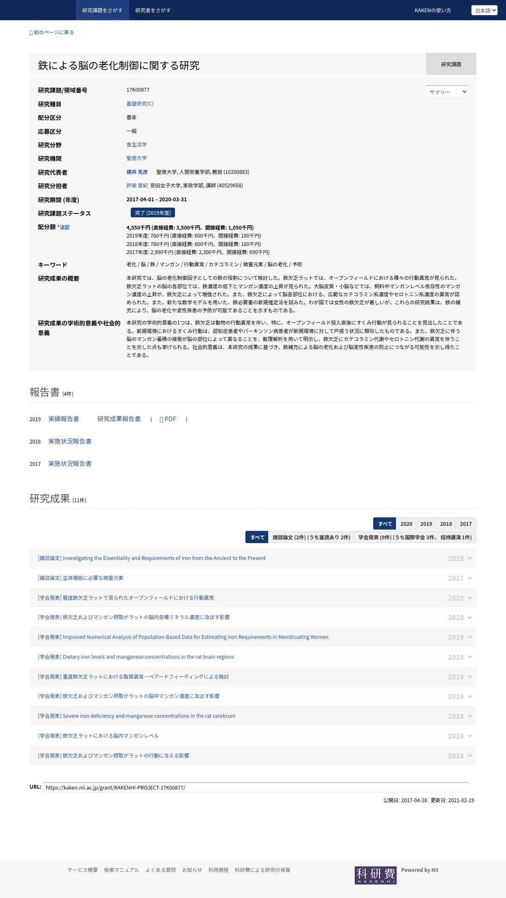Click the 更新日: 2021-02-19 text
Viewport: 506px width, 898px height.
(452, 801)
